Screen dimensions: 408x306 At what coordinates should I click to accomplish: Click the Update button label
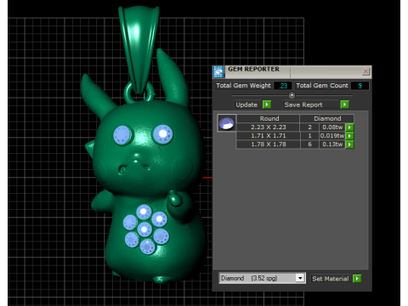click(x=246, y=105)
